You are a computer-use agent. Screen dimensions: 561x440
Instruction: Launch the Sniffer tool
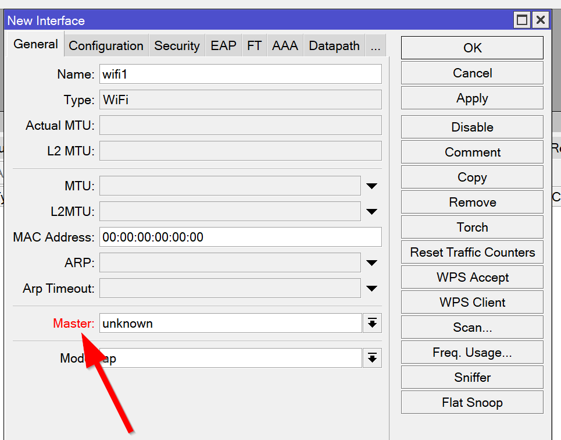[x=471, y=377]
